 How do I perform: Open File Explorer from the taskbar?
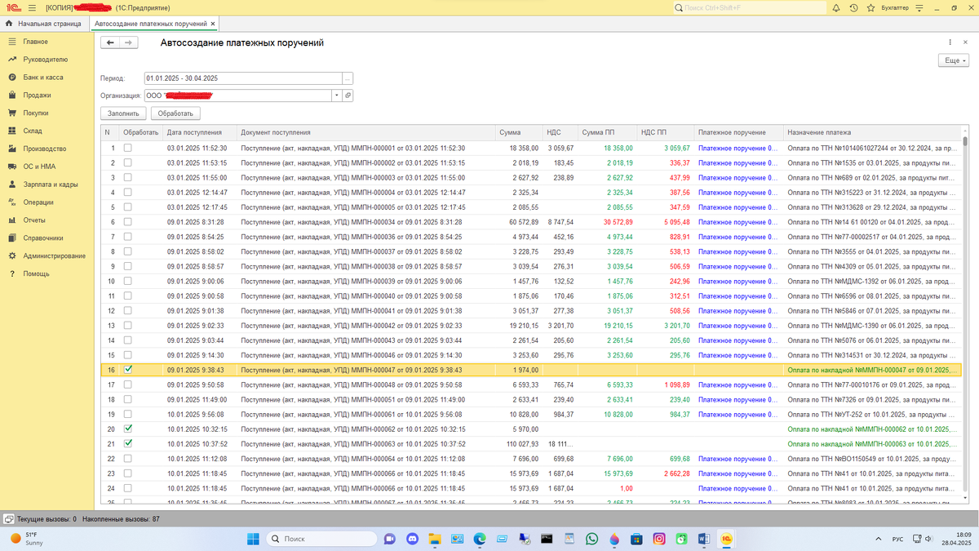point(435,539)
